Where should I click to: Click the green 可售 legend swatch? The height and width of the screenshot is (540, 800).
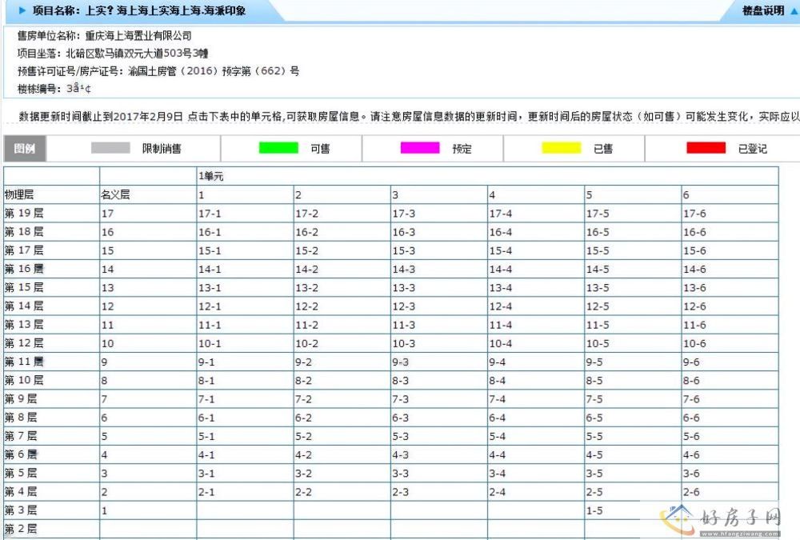pyautogui.click(x=278, y=149)
